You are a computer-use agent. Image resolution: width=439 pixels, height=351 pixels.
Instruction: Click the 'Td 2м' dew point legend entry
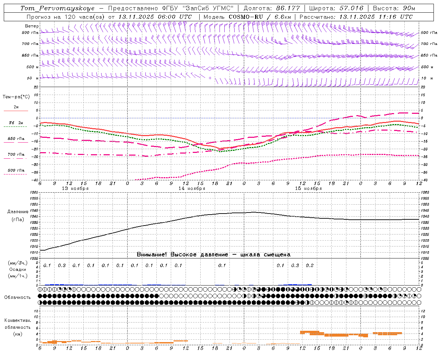tap(16, 123)
